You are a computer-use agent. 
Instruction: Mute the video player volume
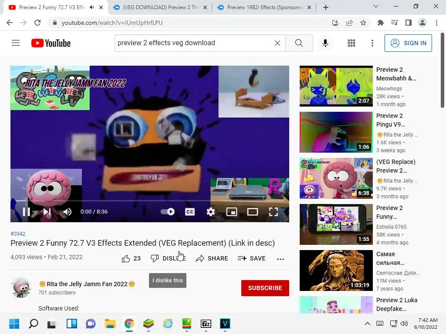[68, 212]
